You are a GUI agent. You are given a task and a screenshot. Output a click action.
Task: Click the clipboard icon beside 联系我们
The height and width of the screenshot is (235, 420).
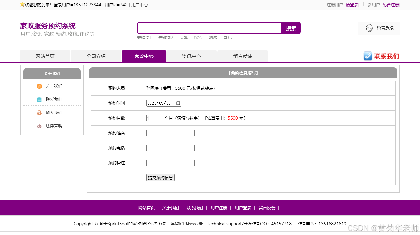[x=39, y=99]
